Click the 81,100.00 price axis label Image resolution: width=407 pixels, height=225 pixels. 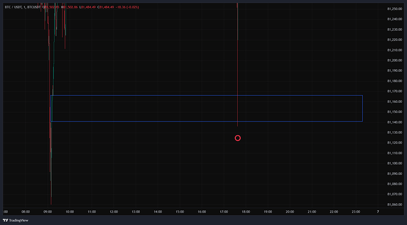tap(395, 164)
